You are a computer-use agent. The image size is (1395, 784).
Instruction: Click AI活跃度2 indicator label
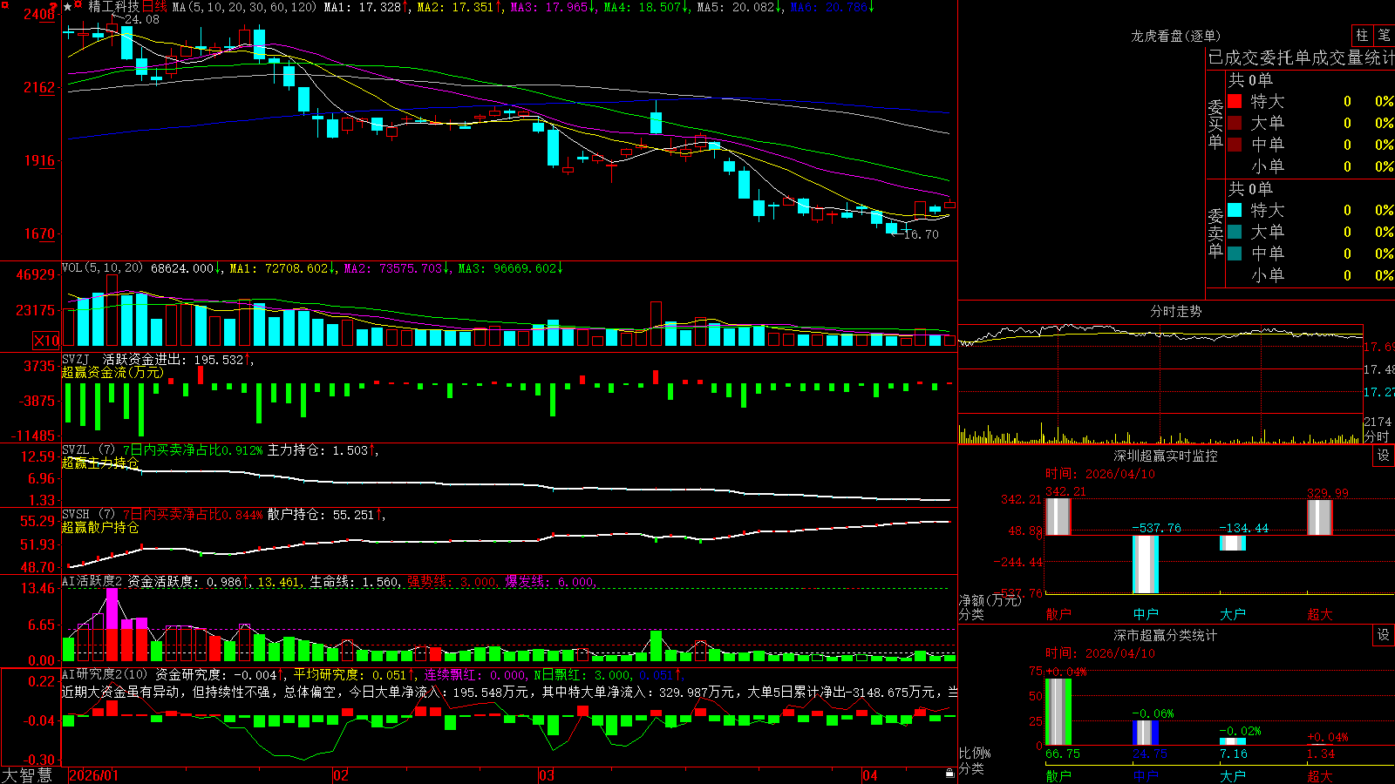point(92,582)
